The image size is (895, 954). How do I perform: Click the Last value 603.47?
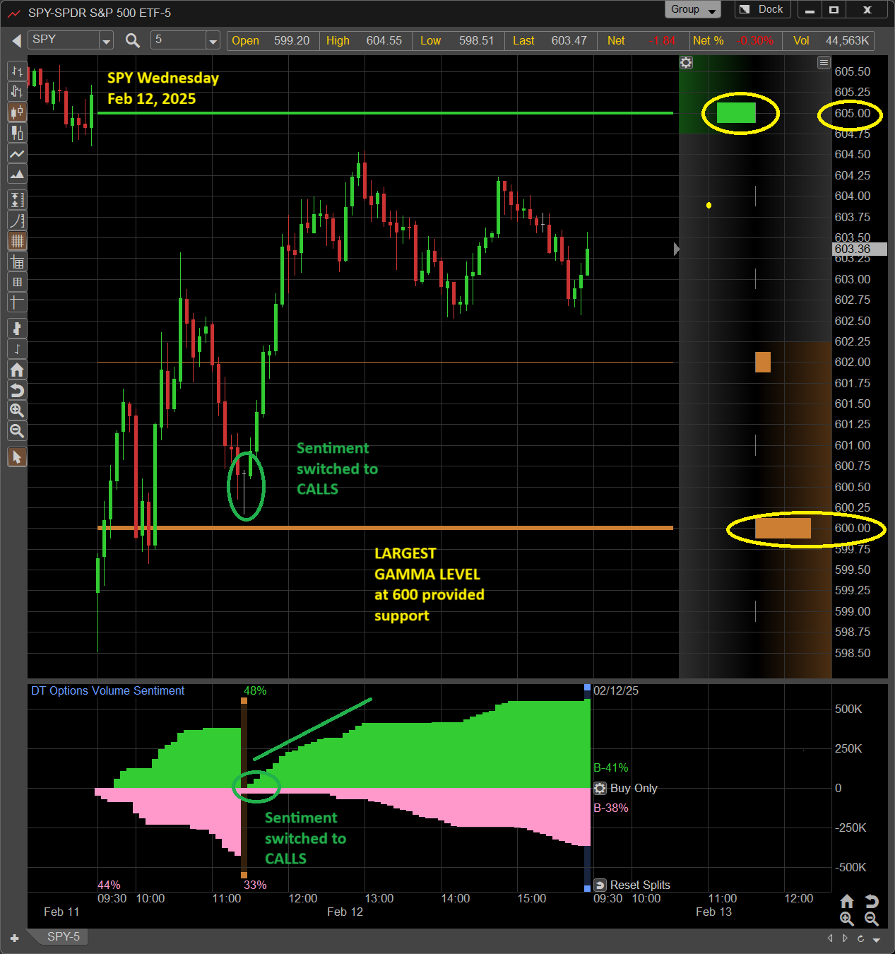(569, 41)
